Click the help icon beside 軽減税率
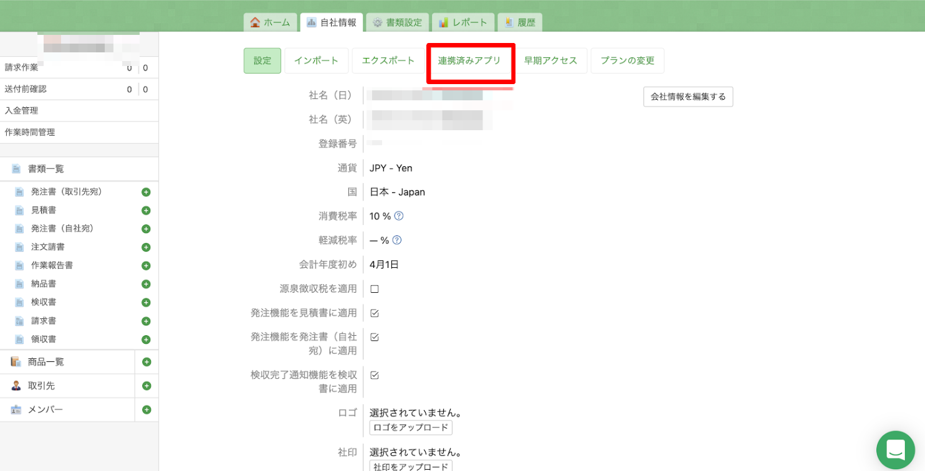The image size is (925, 471). [397, 240]
